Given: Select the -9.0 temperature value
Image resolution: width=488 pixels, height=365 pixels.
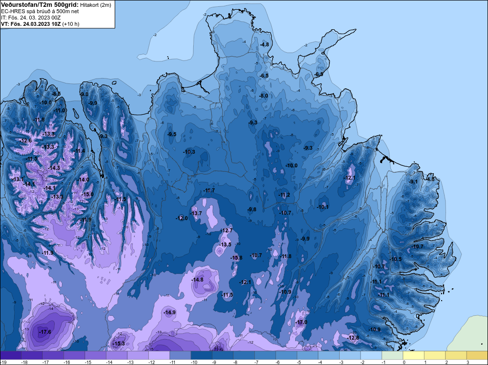Looking at the screenshot, I should pyautogui.click(x=84, y=94).
